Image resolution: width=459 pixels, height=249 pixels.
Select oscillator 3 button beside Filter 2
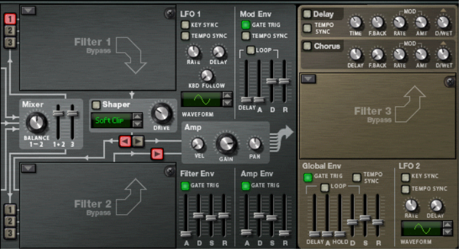point(10,233)
